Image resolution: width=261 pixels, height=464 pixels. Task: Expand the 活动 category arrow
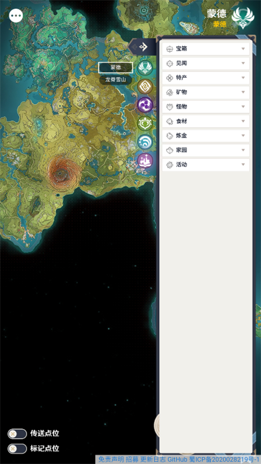click(243, 165)
